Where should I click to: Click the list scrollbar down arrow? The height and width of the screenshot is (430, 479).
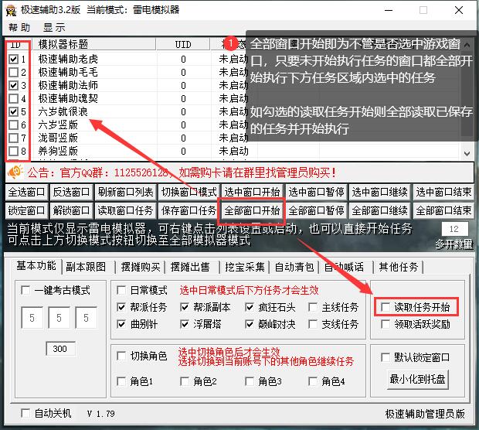(x=467, y=154)
